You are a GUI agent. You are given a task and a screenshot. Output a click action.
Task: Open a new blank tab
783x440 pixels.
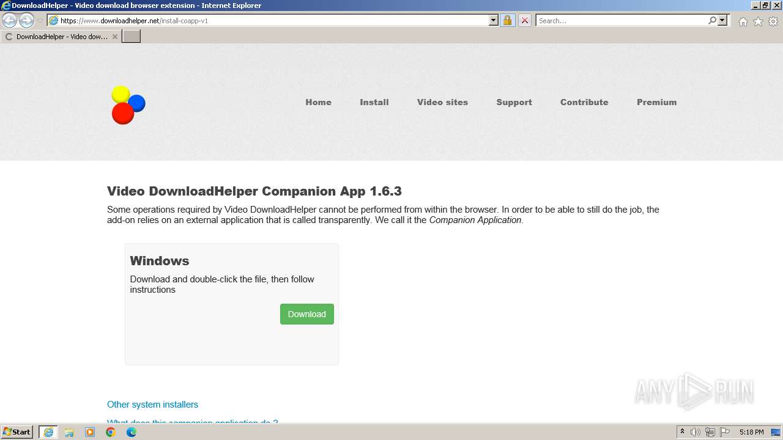pos(132,37)
